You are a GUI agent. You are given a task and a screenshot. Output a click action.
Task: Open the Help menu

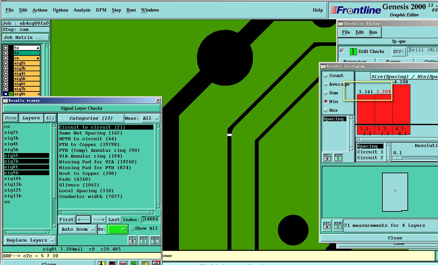pos(318,10)
